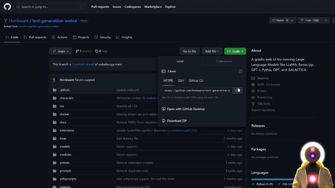Click Open with GitHub Desktop
The image size is (335, 188).
pyautogui.click(x=186, y=109)
